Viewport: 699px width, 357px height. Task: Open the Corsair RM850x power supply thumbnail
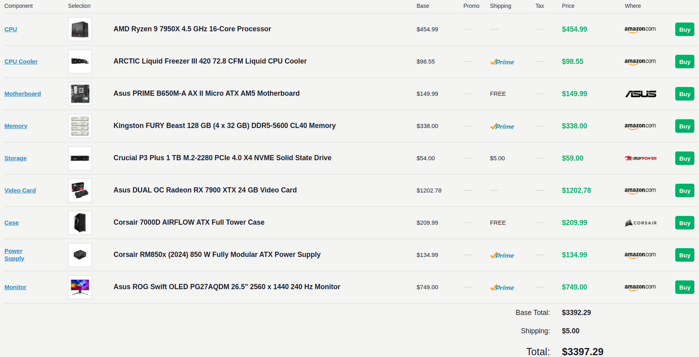click(80, 255)
